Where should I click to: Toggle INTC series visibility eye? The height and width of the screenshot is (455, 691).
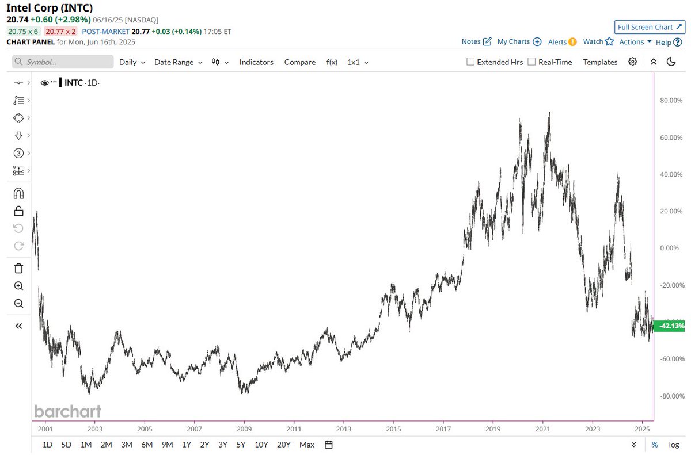click(45, 83)
